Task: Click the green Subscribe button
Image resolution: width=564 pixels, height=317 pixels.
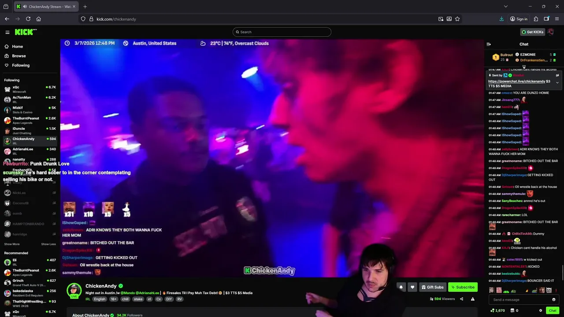Action: coord(463,287)
